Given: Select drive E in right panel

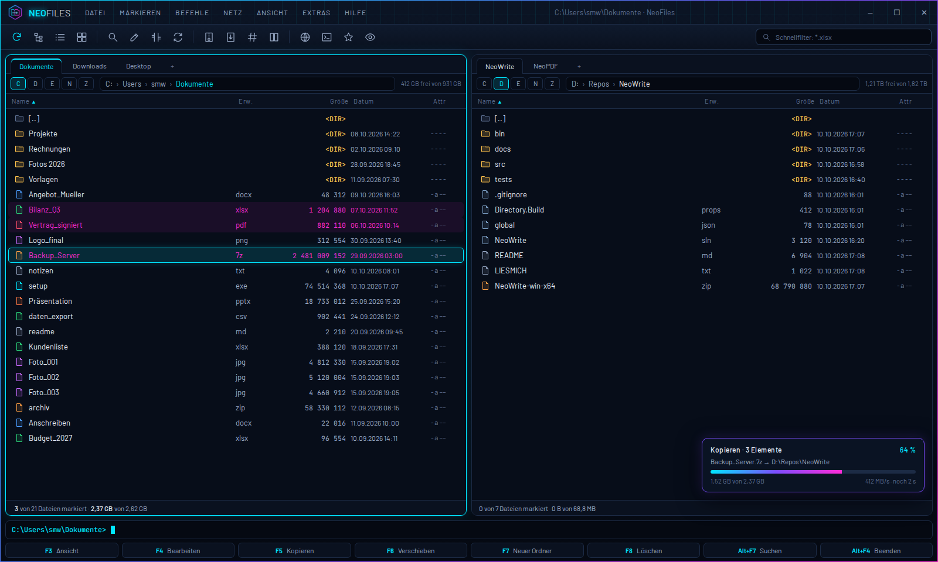Looking at the screenshot, I should 518,84.
